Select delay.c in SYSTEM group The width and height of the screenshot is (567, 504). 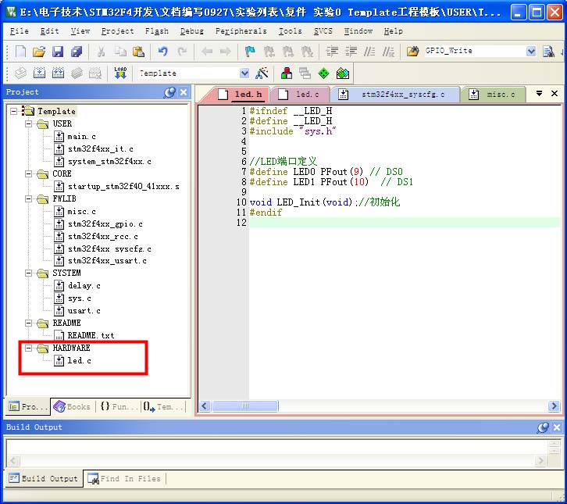click(77, 286)
